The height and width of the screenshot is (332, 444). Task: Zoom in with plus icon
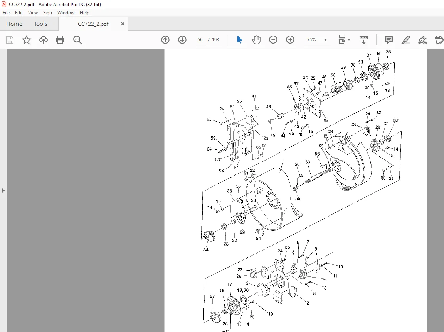[290, 40]
